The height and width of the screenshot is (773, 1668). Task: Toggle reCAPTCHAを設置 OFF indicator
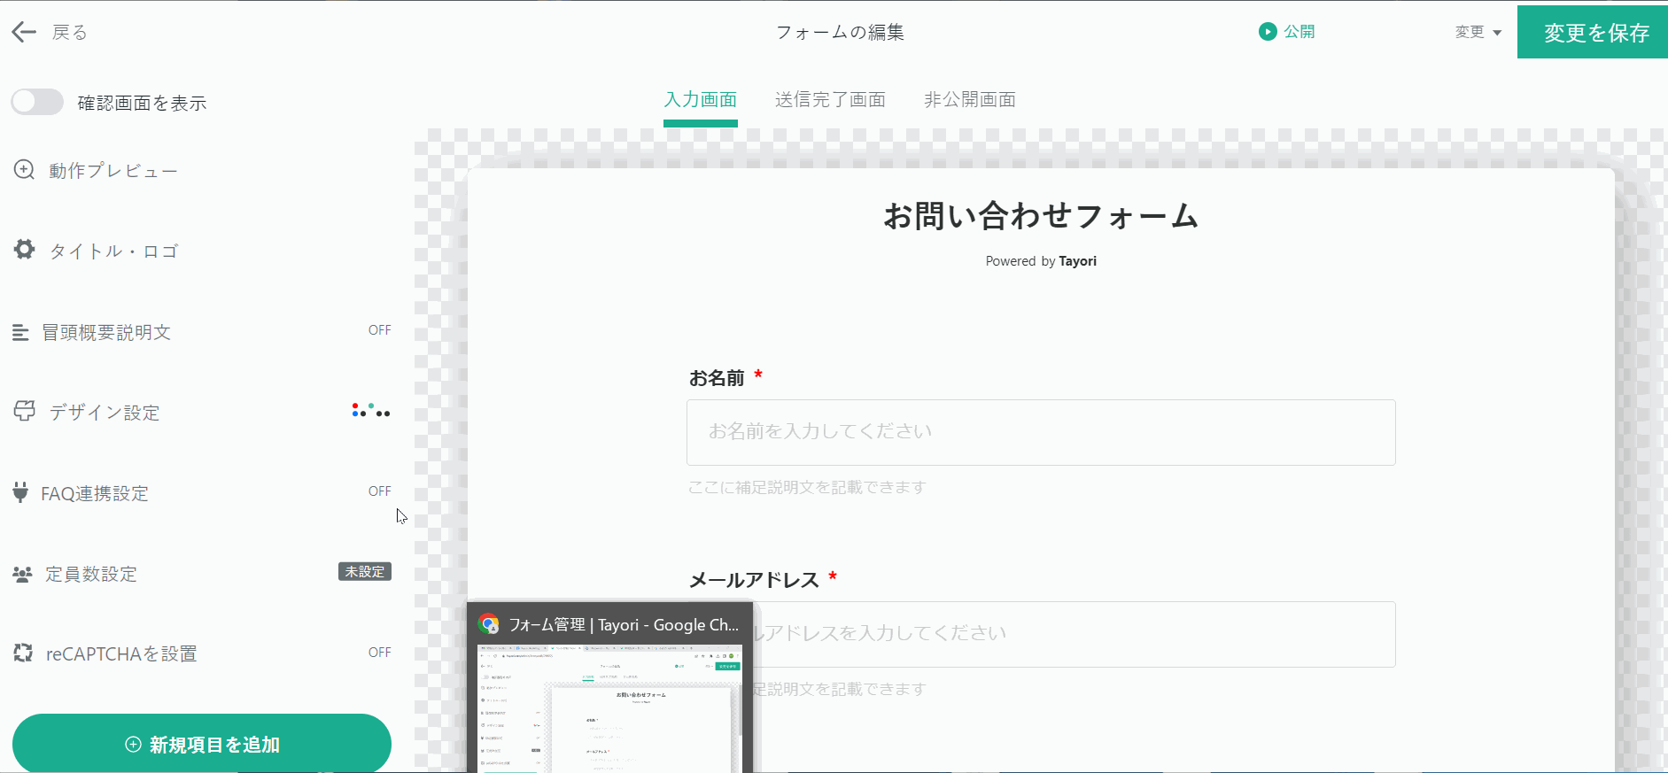click(x=379, y=653)
